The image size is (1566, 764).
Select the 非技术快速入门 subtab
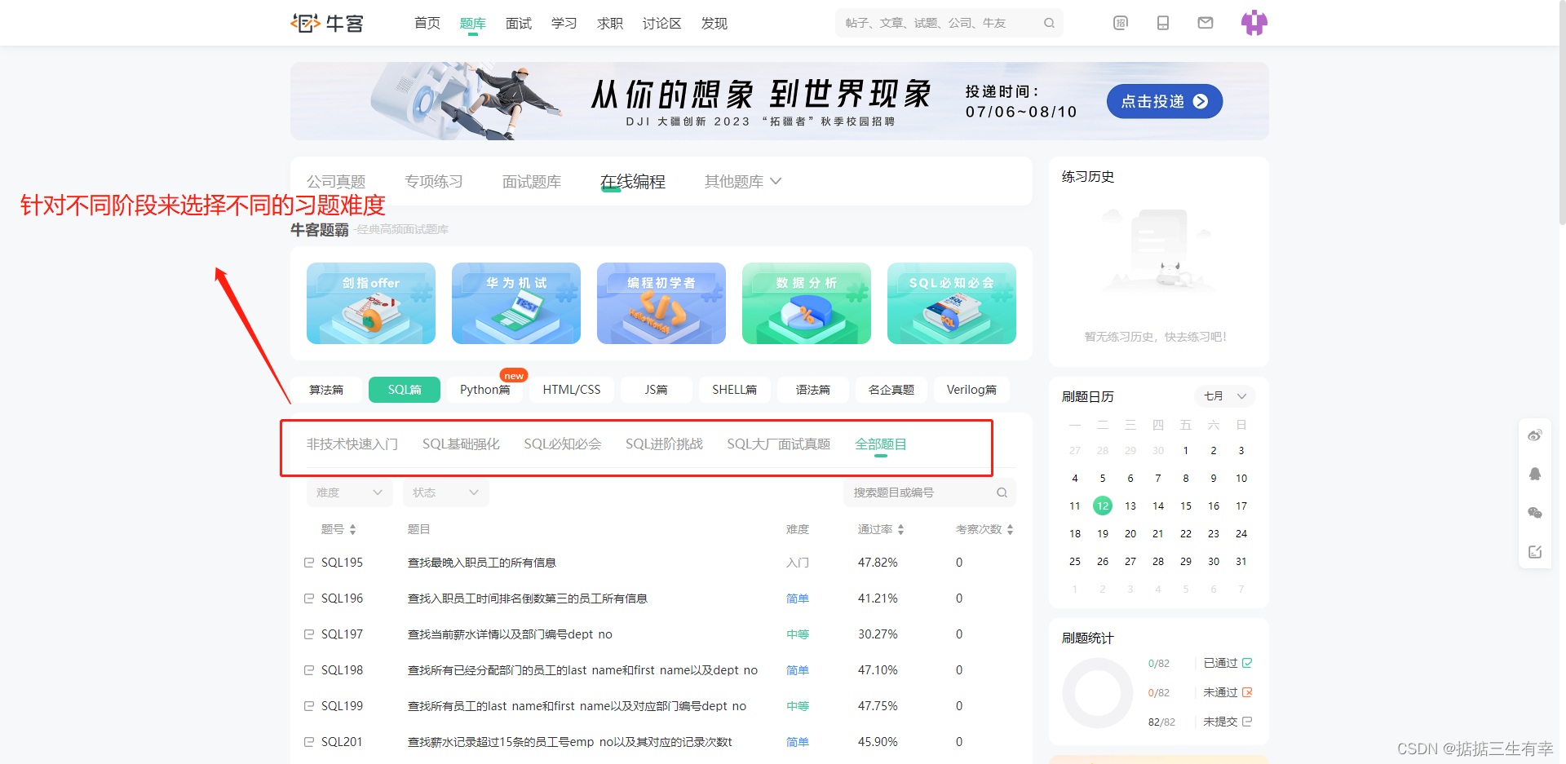(352, 444)
